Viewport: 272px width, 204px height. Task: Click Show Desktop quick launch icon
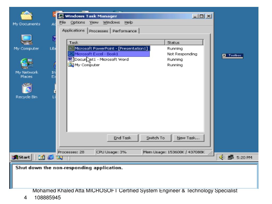[41, 157]
